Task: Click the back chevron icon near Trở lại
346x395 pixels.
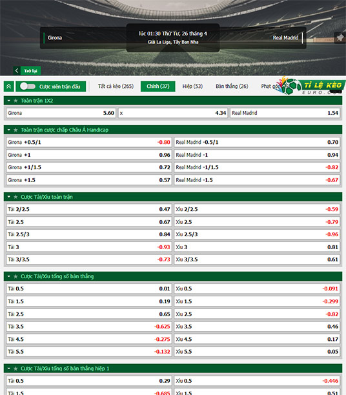Action: 17,71
